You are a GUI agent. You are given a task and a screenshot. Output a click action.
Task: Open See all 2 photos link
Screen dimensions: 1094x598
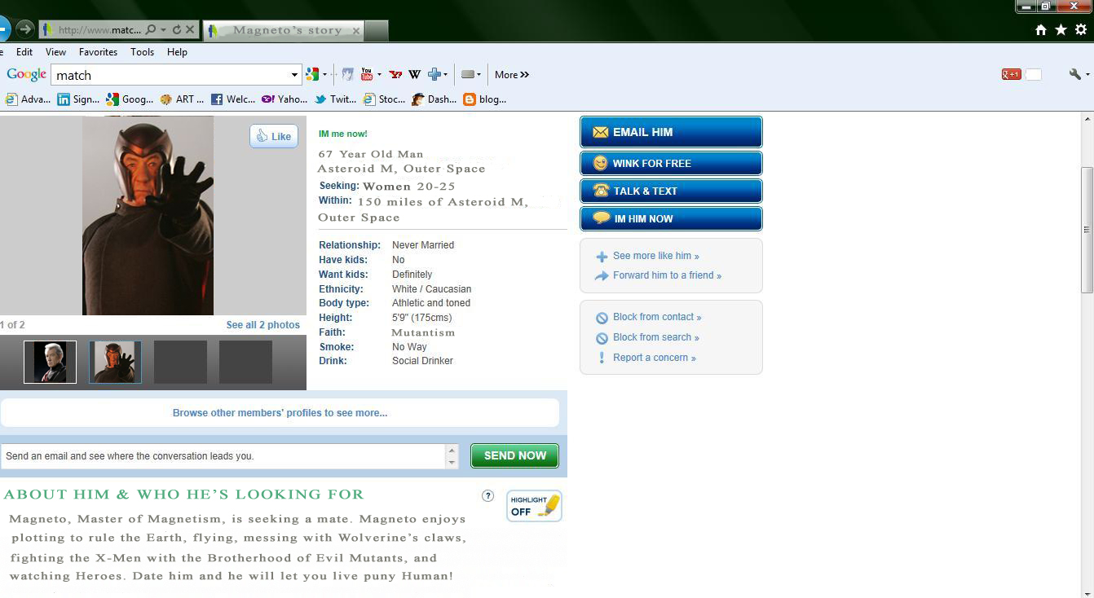(262, 325)
